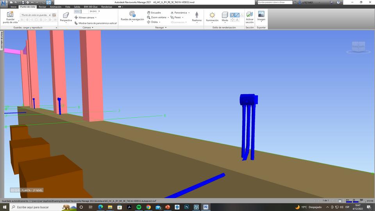Open the Renderizar ribbon tab
The height and width of the screenshot is (211, 375).
[x=107, y=7]
